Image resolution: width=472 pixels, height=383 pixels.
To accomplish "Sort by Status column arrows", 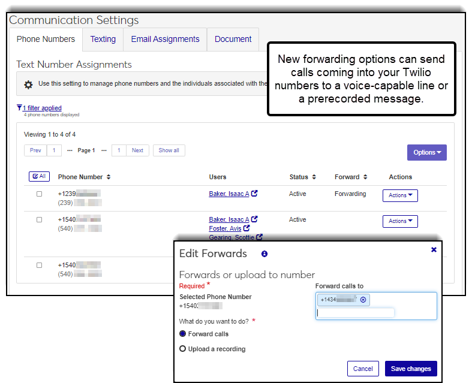I will point(314,177).
